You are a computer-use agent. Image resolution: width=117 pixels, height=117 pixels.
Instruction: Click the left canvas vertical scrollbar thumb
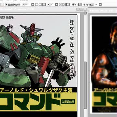coord(85,85)
